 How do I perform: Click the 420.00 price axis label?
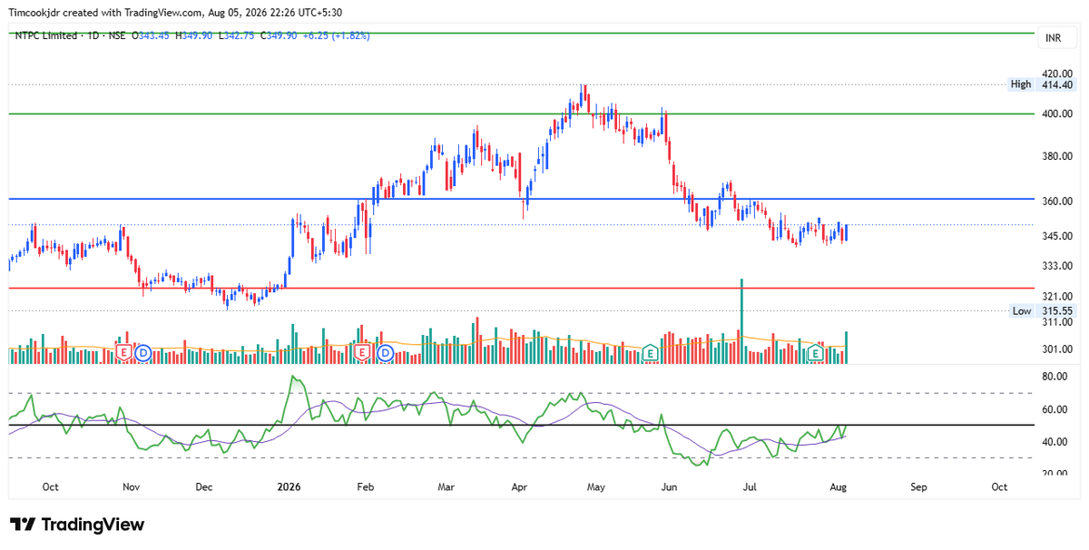pos(1058,74)
